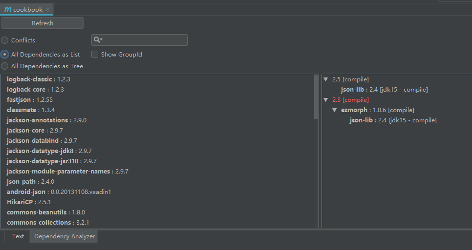The width and height of the screenshot is (472, 250).
Task: Collapse the ezmorph 1.0.6 tree node
Action: (334, 110)
